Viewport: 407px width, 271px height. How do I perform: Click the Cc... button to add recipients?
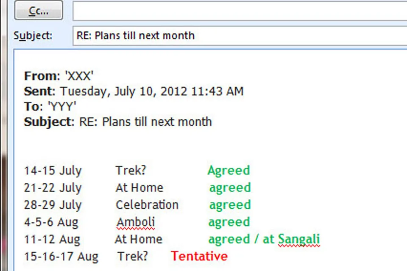[x=38, y=11]
